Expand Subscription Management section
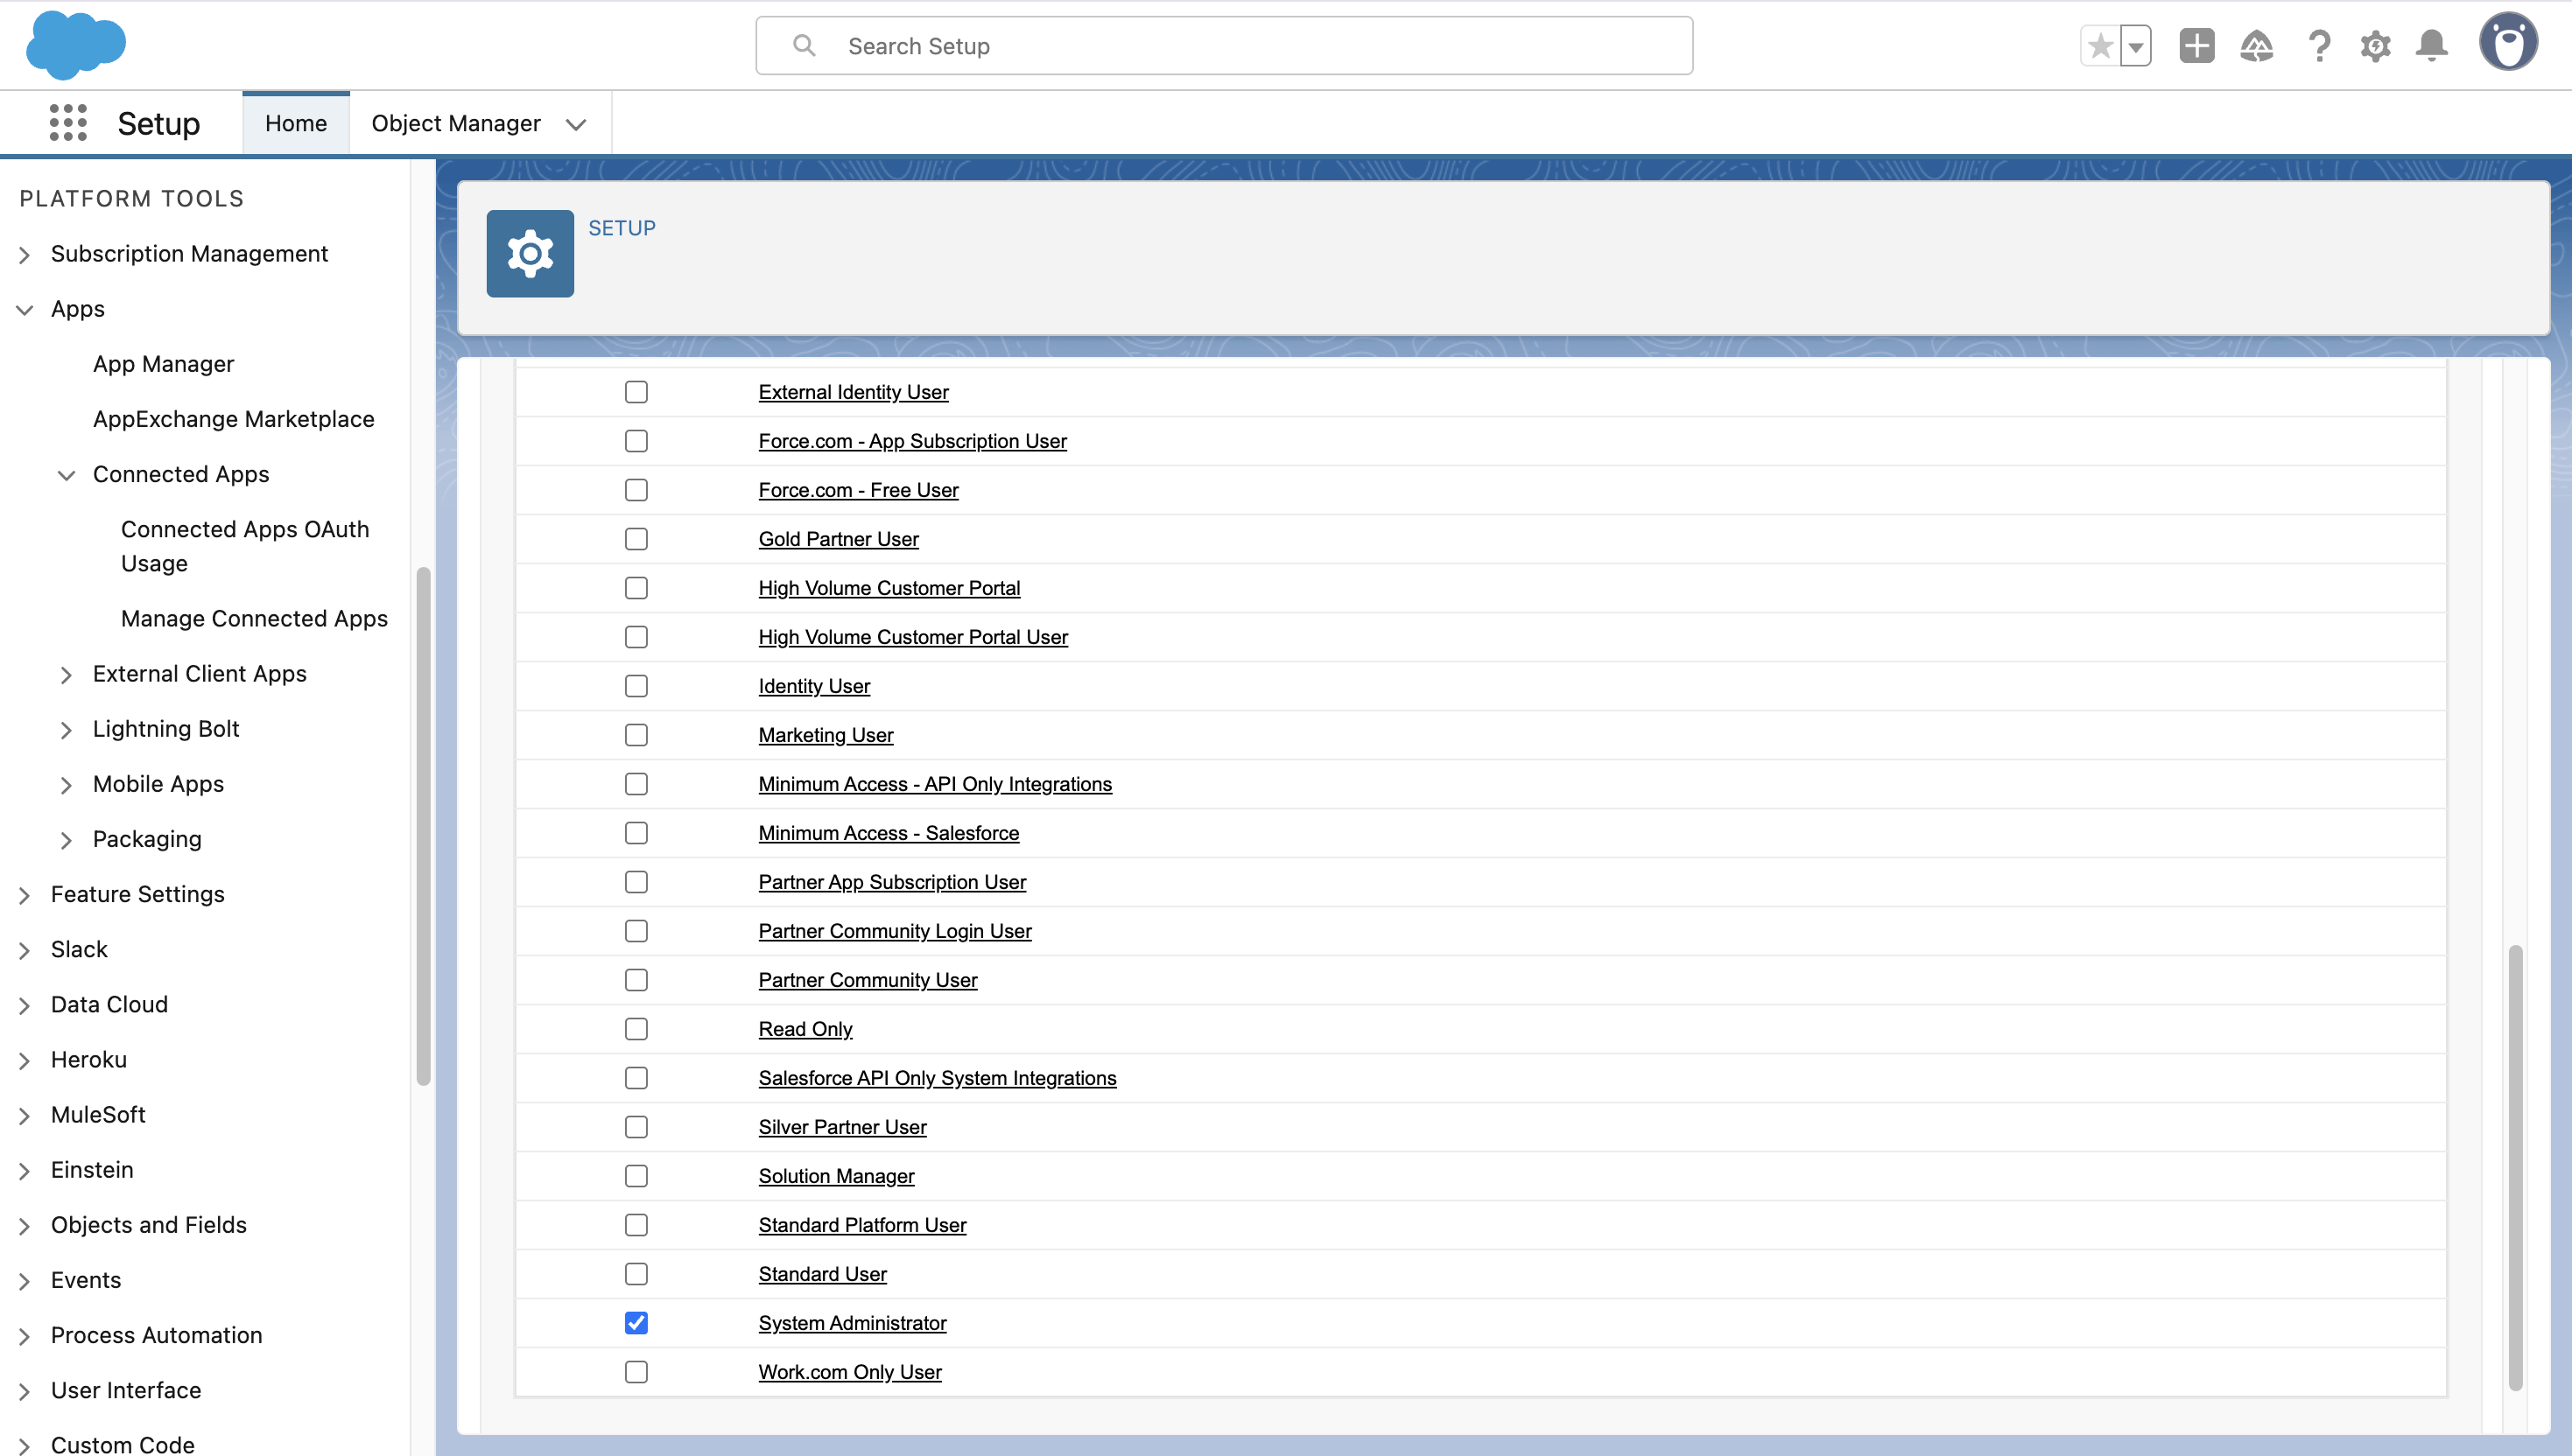Viewport: 2572px width, 1456px height. click(25, 255)
